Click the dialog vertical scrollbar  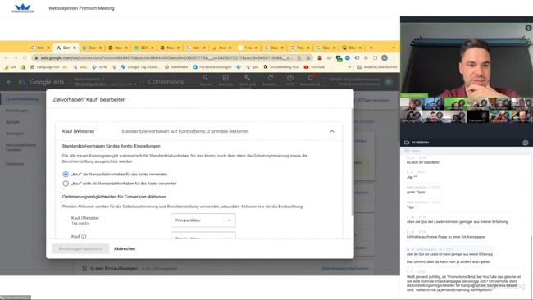(x=352, y=161)
